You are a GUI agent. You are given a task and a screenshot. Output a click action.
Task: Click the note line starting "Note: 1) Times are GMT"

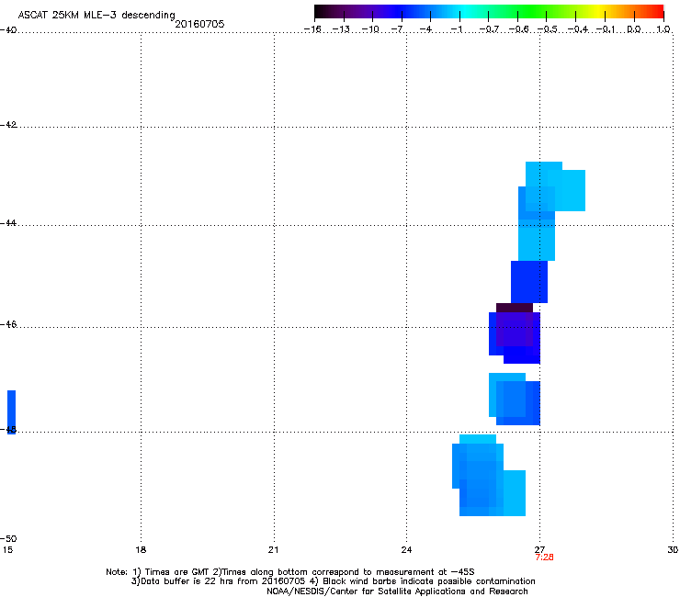click(290, 572)
